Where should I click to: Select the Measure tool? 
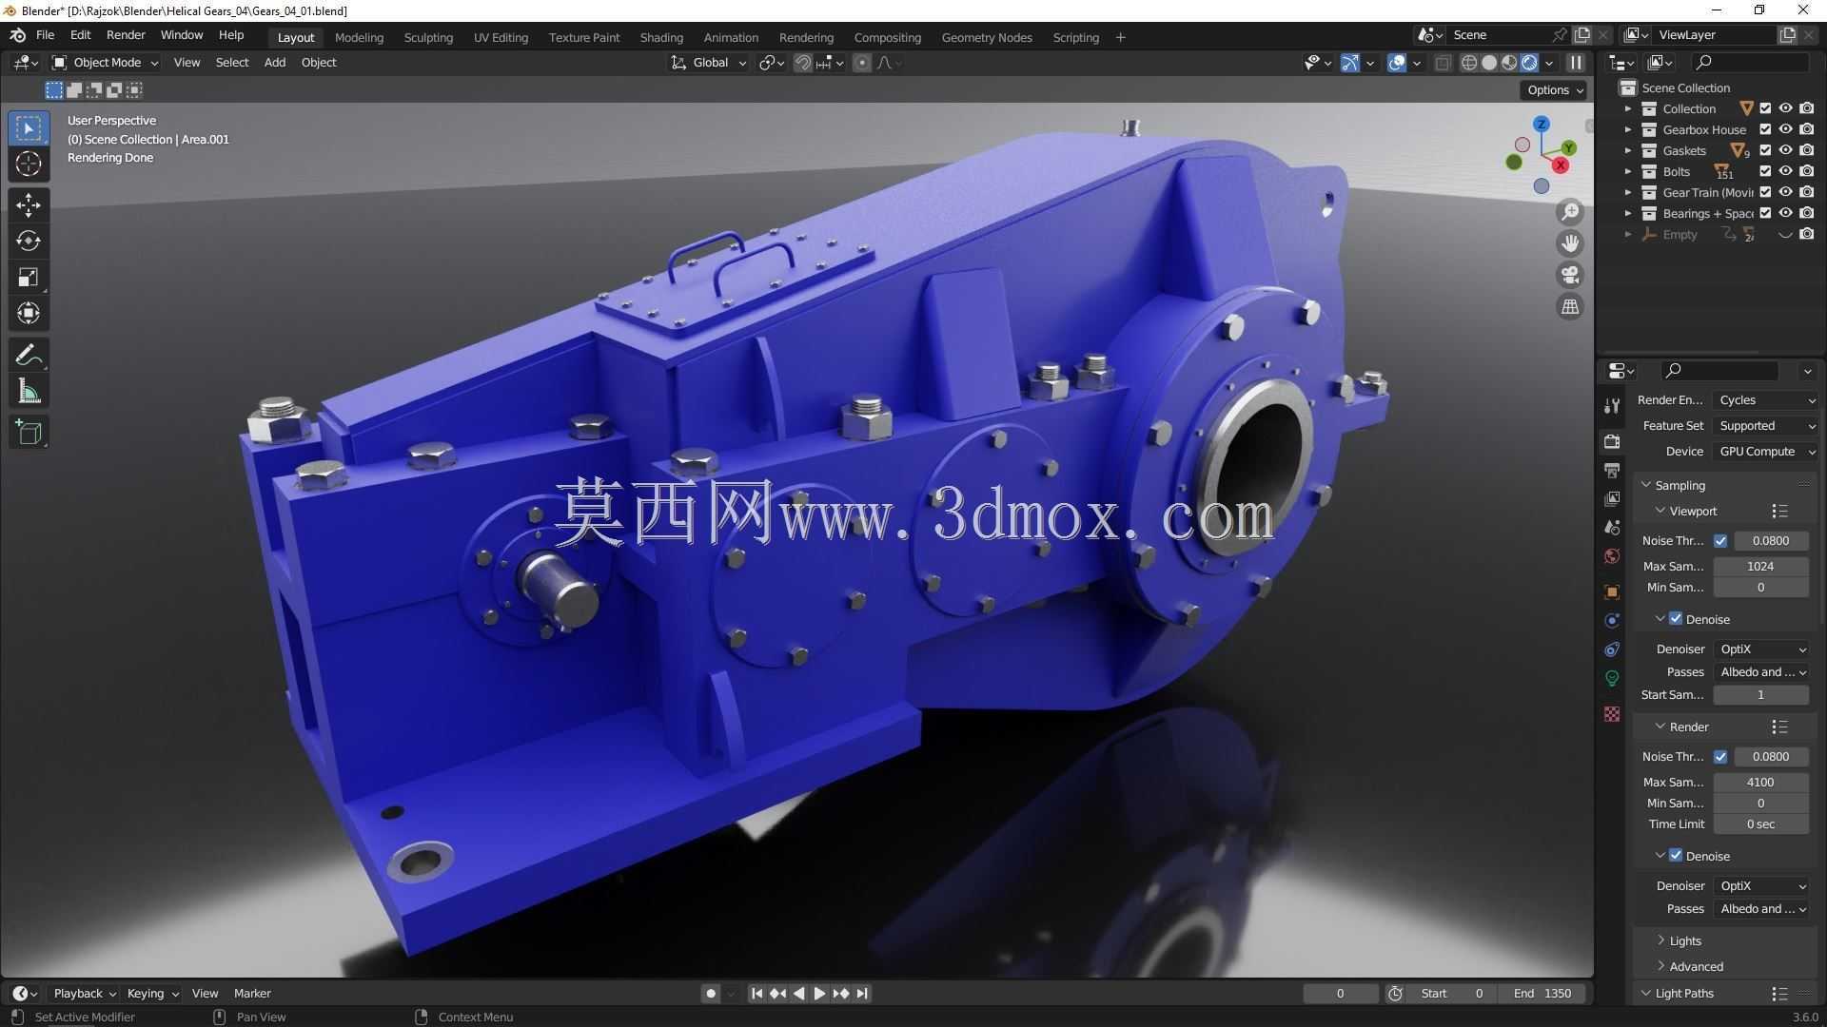(29, 392)
